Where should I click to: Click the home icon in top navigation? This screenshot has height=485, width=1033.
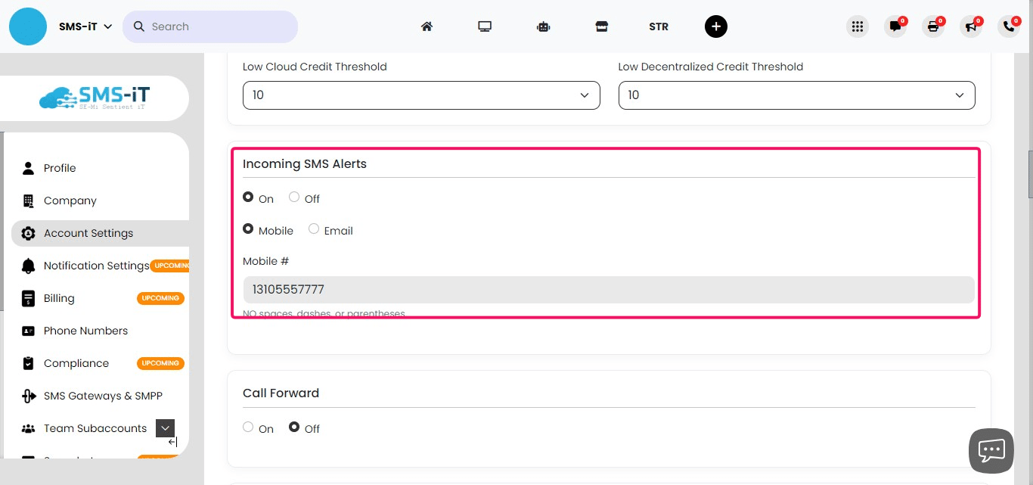[x=427, y=26]
